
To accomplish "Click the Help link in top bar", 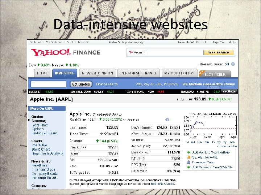I will tap(232, 42).
